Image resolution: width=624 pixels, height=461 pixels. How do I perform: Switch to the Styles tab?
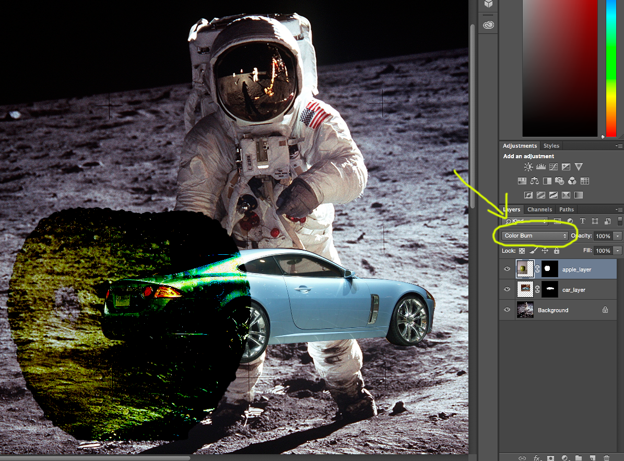click(551, 146)
